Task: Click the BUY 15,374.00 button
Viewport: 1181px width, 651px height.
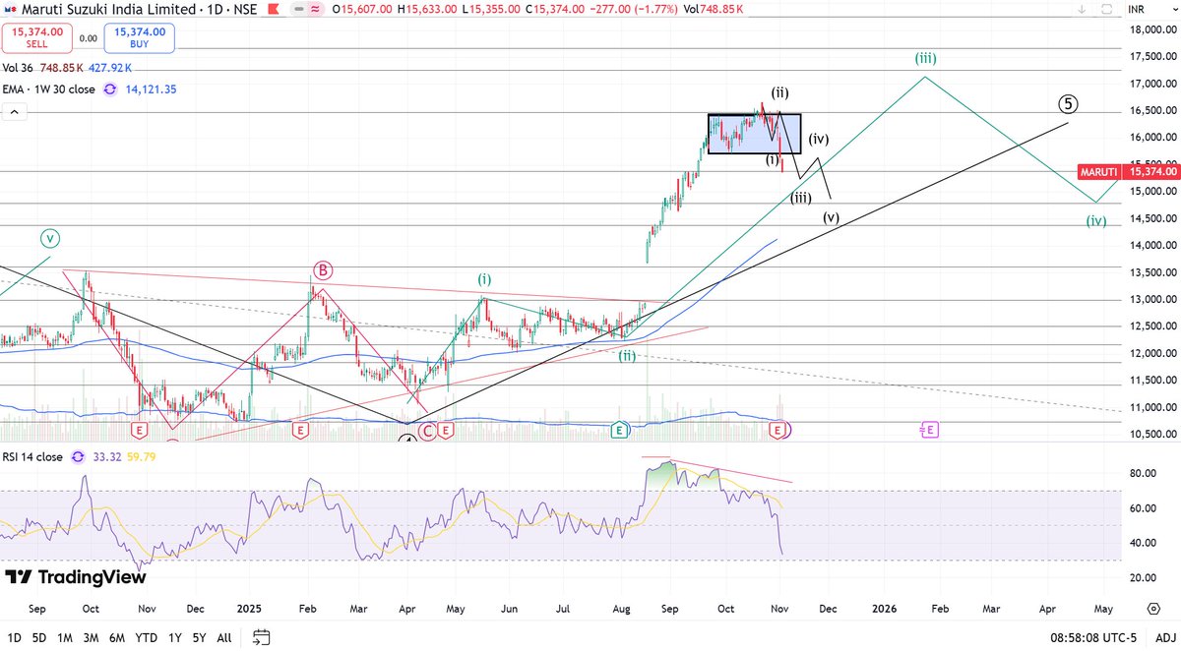Action: point(139,38)
